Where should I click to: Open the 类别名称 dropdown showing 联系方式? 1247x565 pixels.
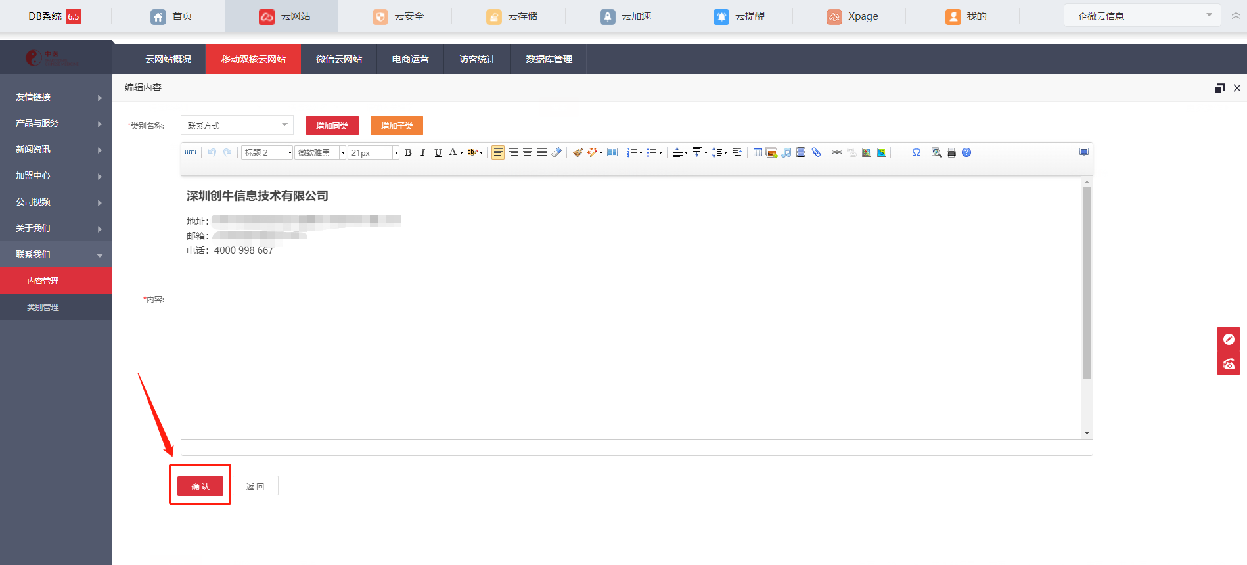pyautogui.click(x=237, y=125)
